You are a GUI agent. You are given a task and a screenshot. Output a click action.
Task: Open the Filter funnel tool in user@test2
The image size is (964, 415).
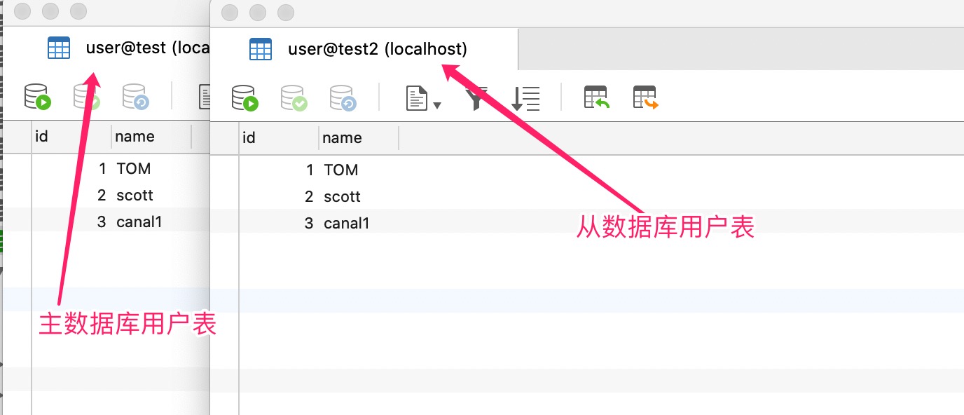[x=476, y=98]
